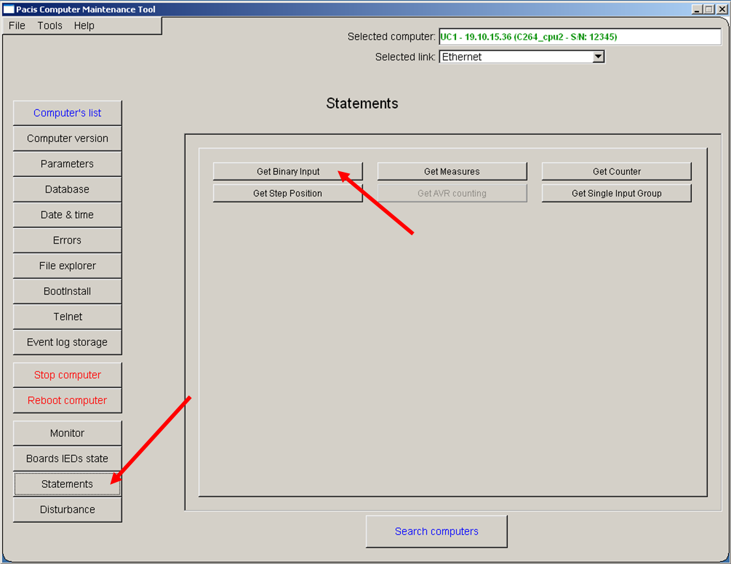Click Search computers button
Image resolution: width=731 pixels, height=564 pixels.
(x=437, y=531)
